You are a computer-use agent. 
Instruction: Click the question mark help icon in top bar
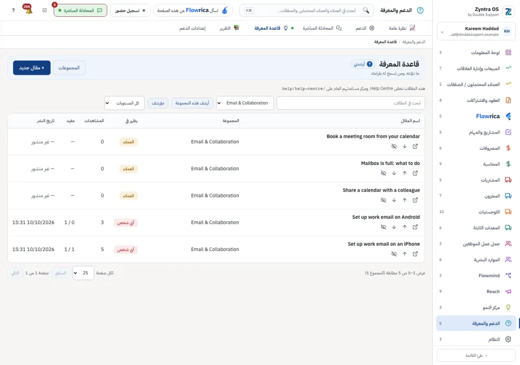13,10
